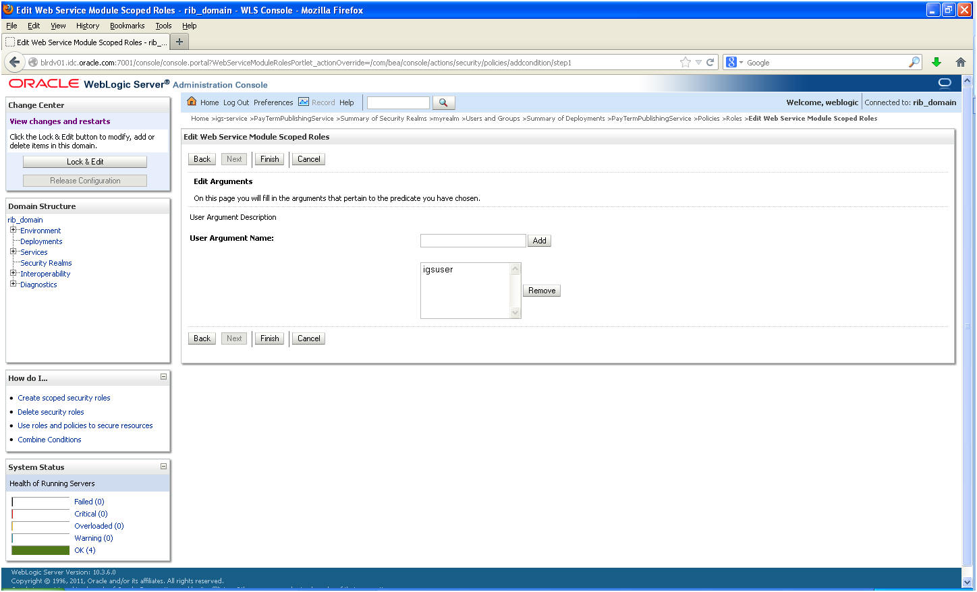This screenshot has width=977, height=592.
Task: Click the Log Out link
Action: (x=236, y=102)
